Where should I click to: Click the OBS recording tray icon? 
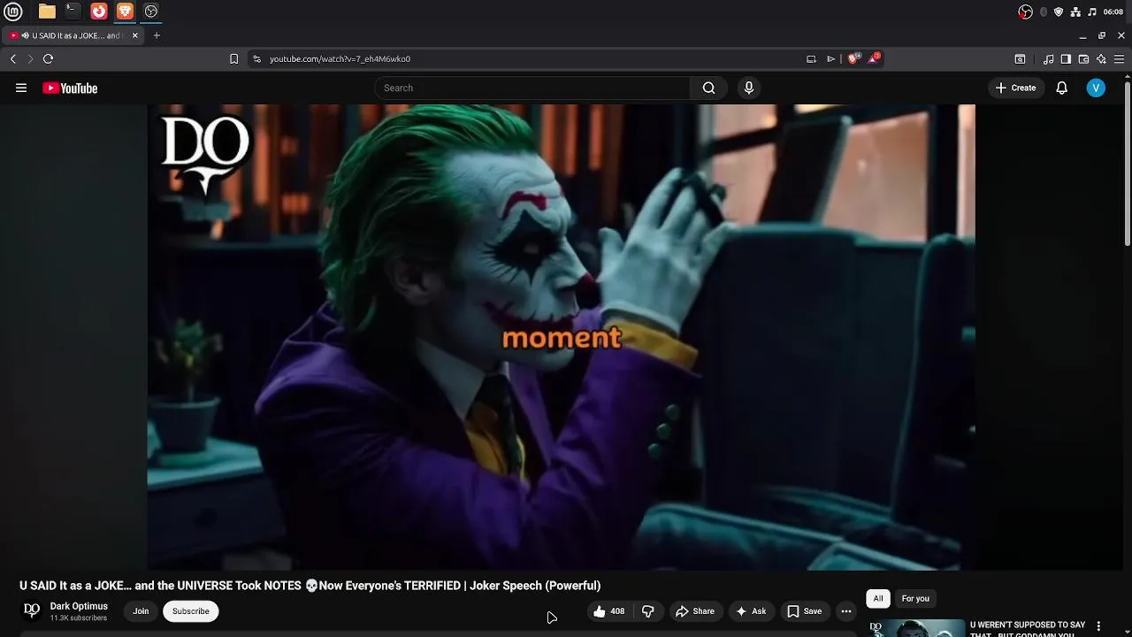1025,12
